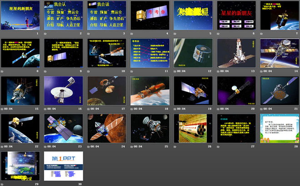Select slide 15 thumbnail
Viewport: 300px width, 186px height.
coord(20,91)
